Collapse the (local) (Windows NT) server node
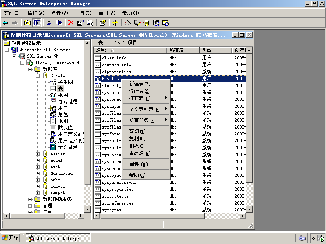 (x=22, y=63)
